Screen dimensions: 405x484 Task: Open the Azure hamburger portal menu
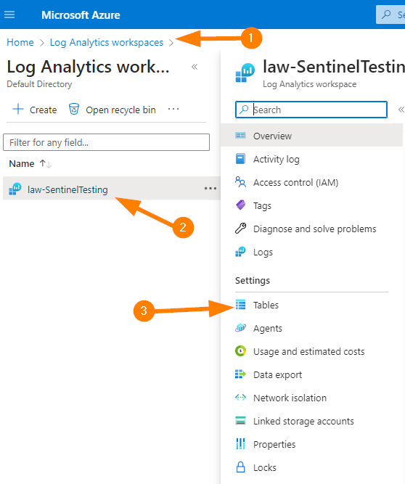[9, 15]
